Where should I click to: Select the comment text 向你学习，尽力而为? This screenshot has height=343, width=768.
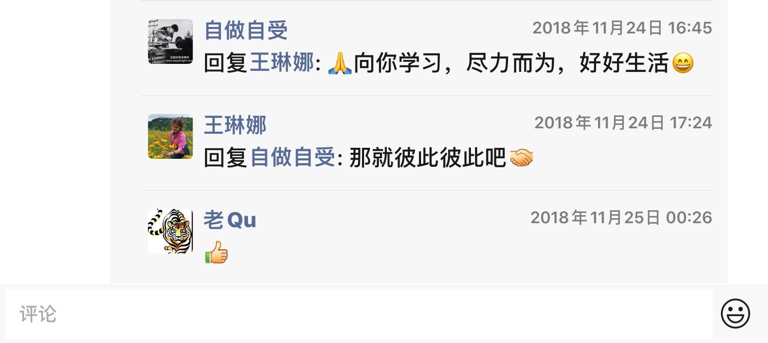[454, 63]
